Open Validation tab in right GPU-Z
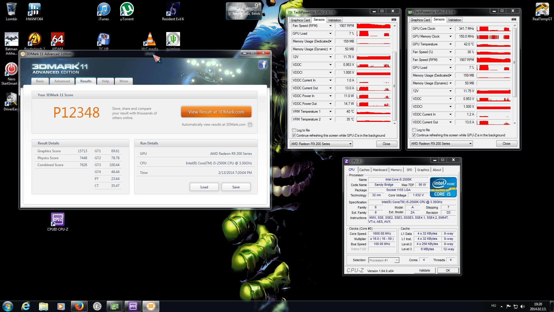 coord(454,20)
